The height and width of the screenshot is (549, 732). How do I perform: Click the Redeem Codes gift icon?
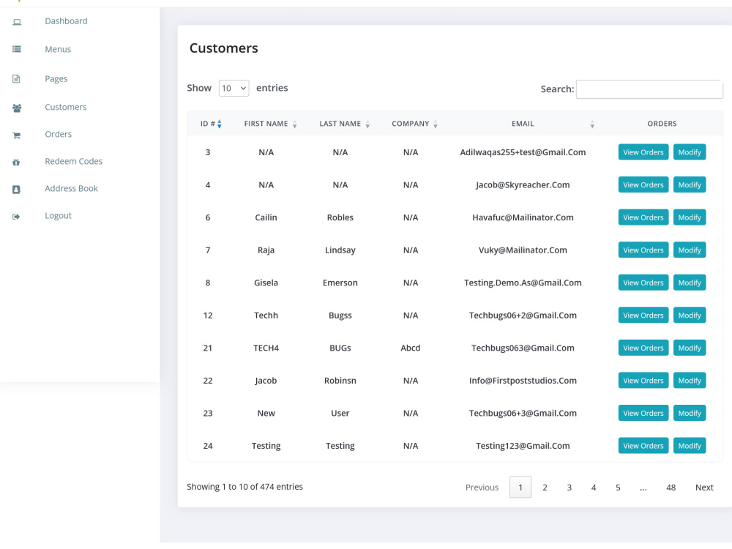16,163
